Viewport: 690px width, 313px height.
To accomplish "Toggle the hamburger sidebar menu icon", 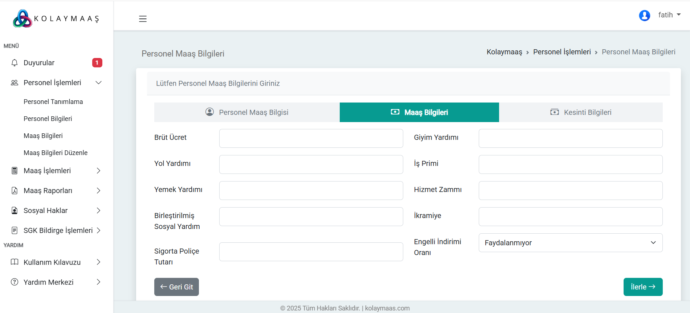I will click(x=143, y=19).
